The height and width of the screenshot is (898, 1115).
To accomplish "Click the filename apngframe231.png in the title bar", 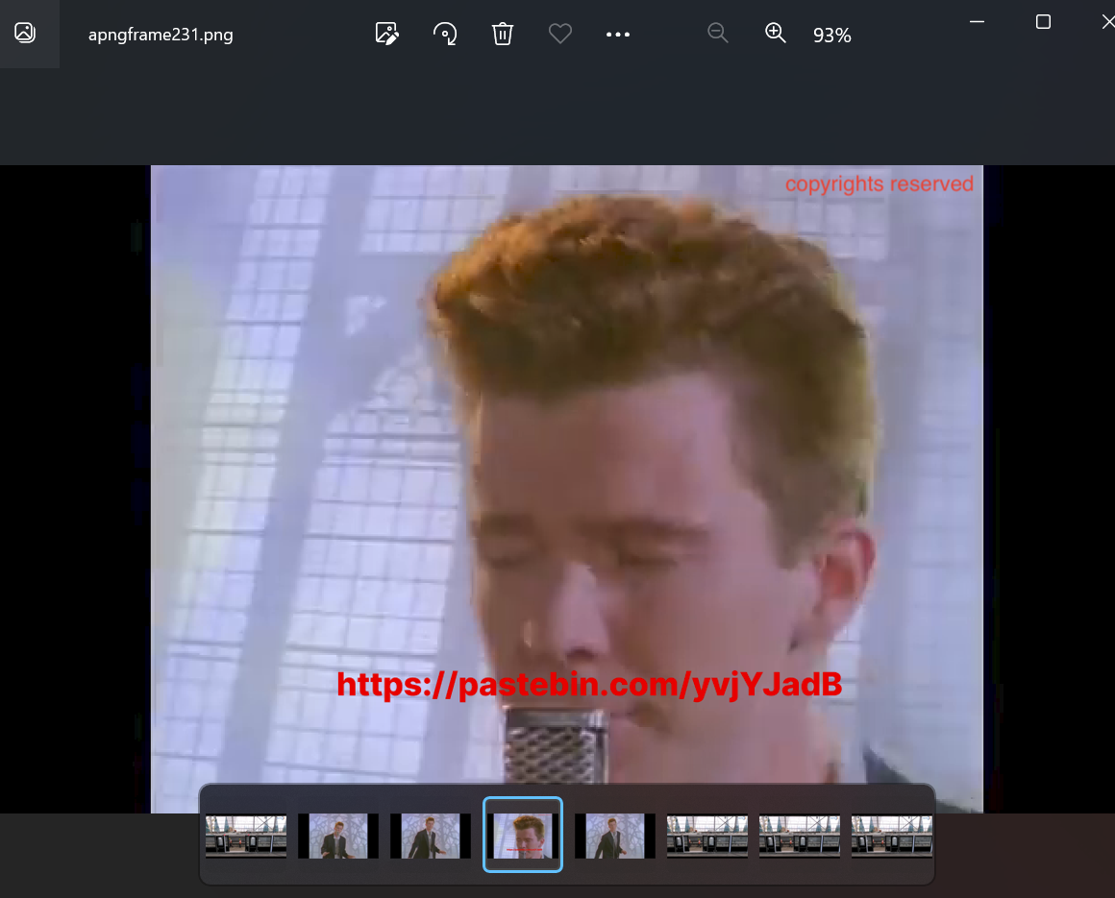I will point(160,34).
